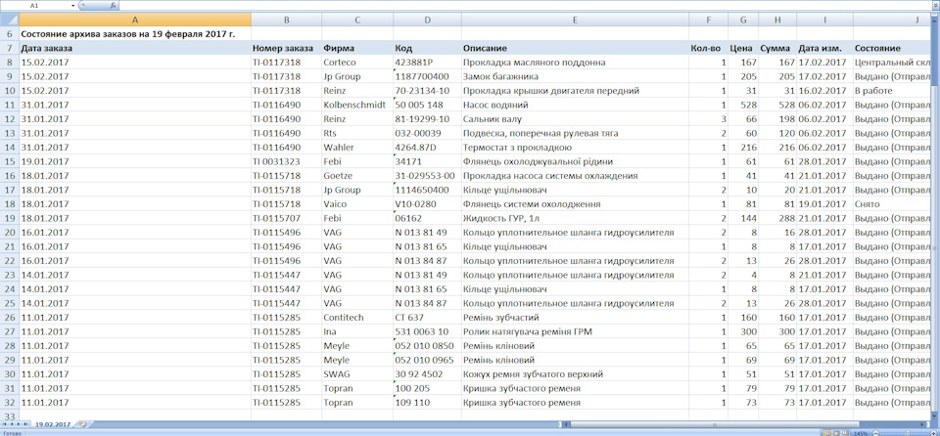Click the SWAG firm cell

(x=357, y=374)
